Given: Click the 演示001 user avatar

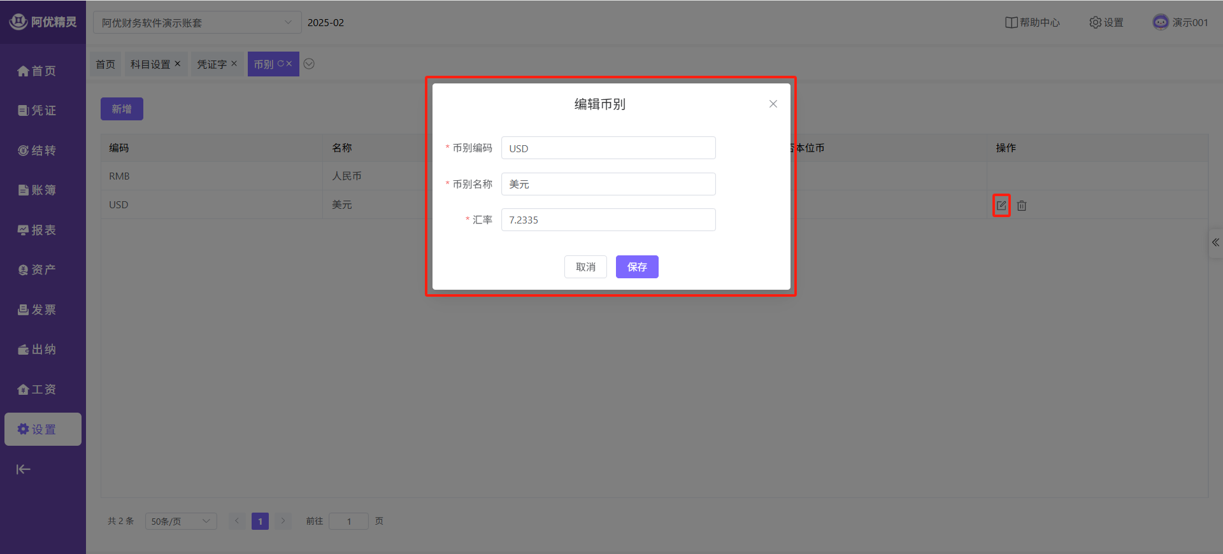Looking at the screenshot, I should [1161, 22].
